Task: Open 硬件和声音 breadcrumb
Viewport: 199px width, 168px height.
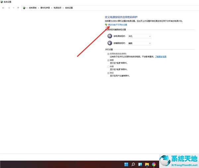Action: point(45,8)
